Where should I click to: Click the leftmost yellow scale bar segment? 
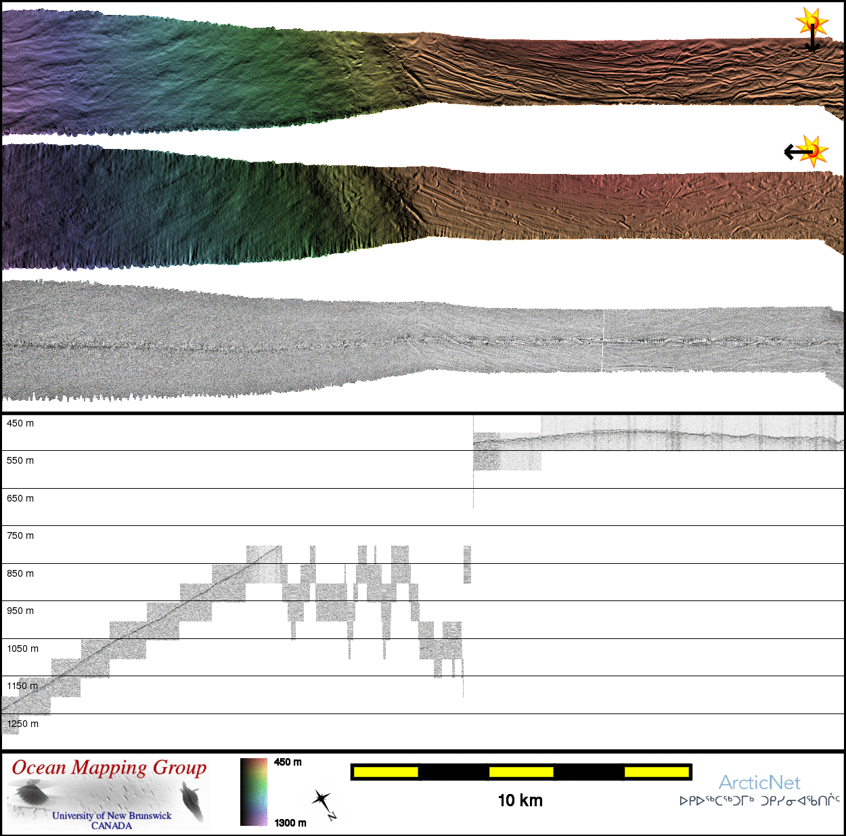point(386,772)
